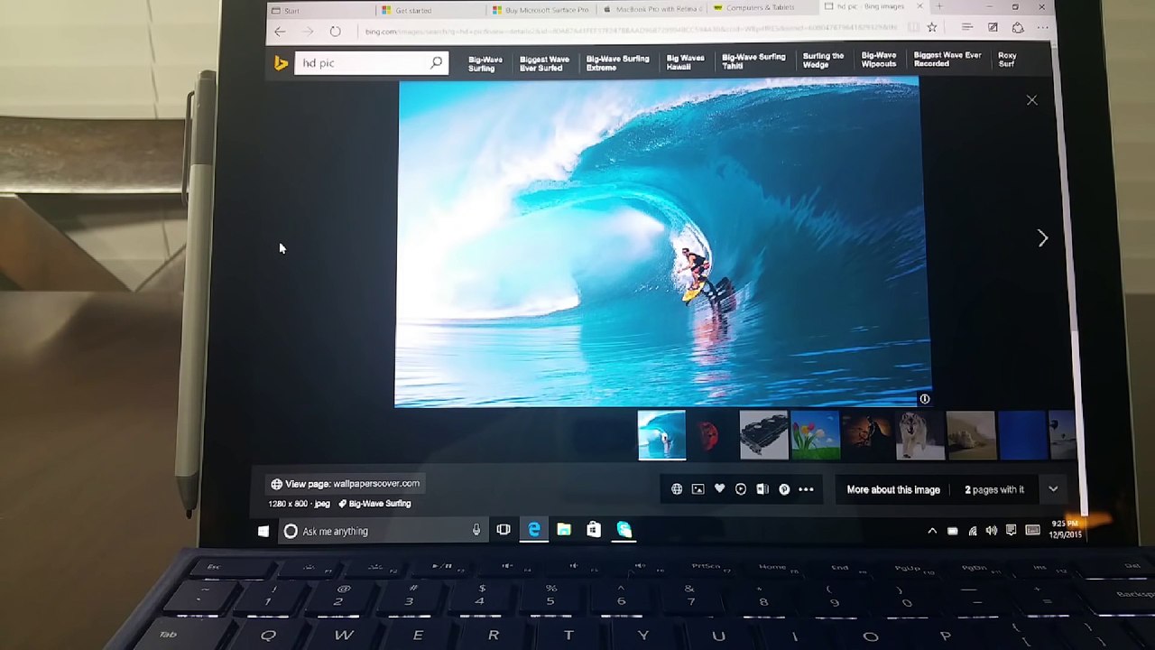Open Task View on taskbar
1155x650 pixels.
click(x=504, y=530)
